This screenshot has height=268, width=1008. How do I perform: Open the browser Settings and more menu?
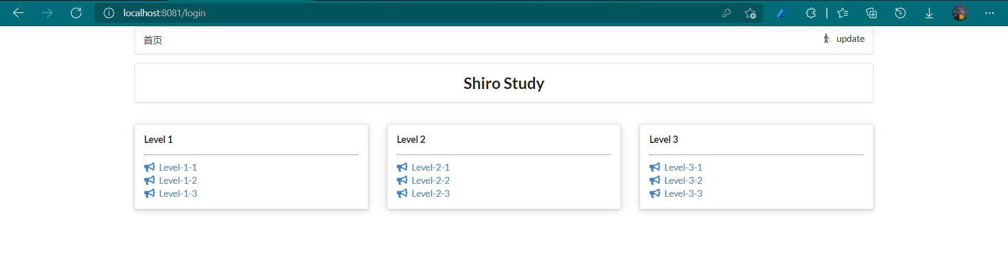[x=990, y=13]
